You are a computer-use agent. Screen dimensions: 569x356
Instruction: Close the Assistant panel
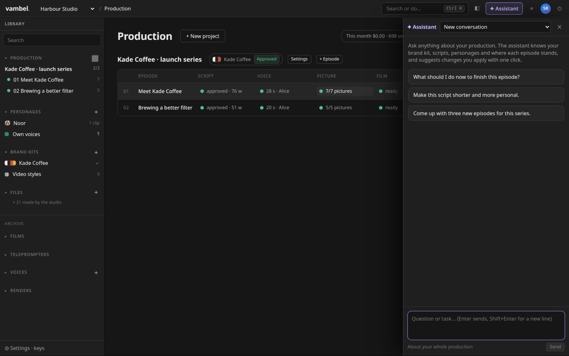pos(560,27)
